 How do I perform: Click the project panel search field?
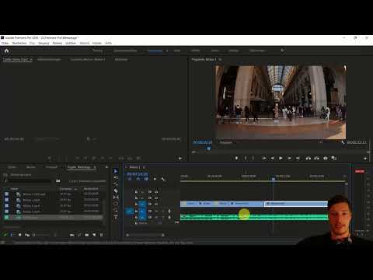29,181
